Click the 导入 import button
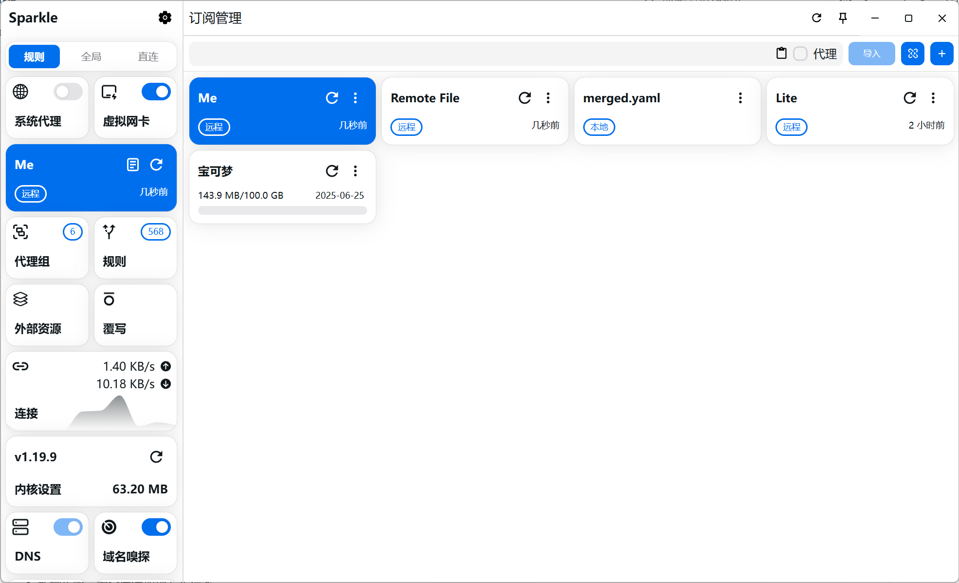Image resolution: width=959 pixels, height=583 pixels. (x=871, y=54)
